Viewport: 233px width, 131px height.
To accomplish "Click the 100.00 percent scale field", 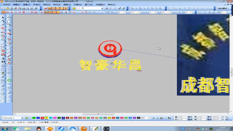I will click(216, 117).
